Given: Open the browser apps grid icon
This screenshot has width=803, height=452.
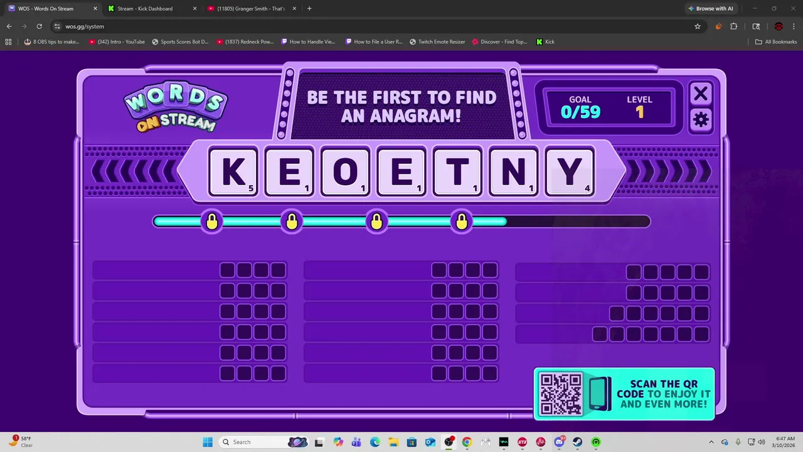Looking at the screenshot, I should tap(8, 42).
